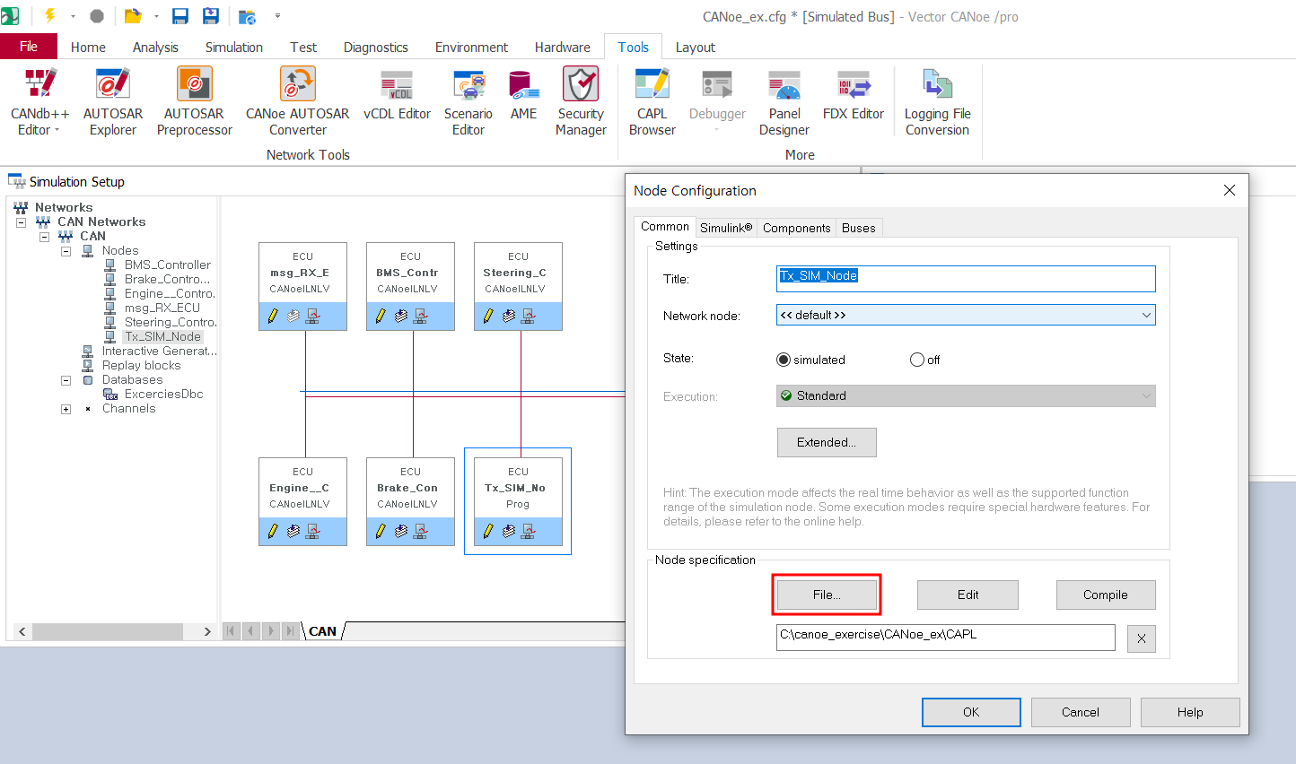The height and width of the screenshot is (764, 1296).
Task: Click the pencil icon on BMS_Contr node
Action: (x=381, y=316)
